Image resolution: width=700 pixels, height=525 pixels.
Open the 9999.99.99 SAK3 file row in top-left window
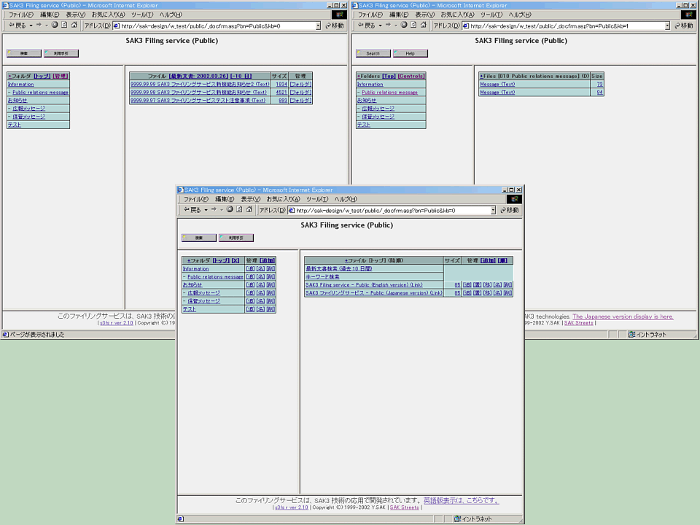pos(200,84)
